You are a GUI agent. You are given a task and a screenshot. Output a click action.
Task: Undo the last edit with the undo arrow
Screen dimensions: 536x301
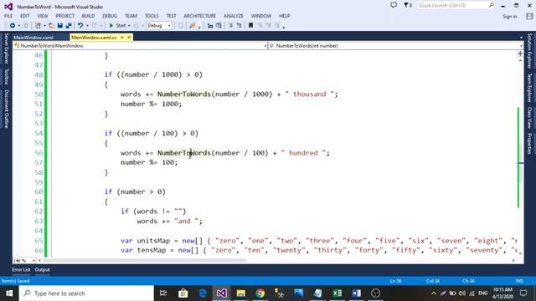tap(80, 26)
